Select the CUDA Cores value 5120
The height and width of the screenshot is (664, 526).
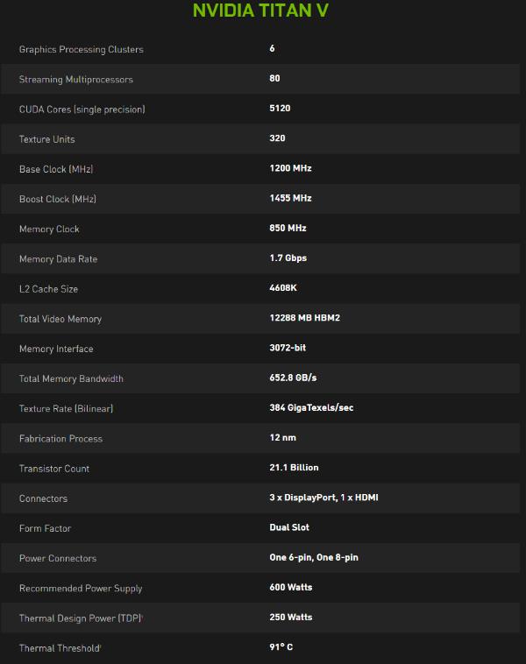click(x=280, y=108)
